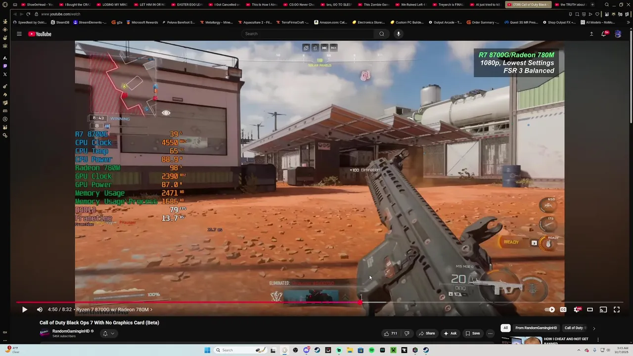The width and height of the screenshot is (633, 356).
Task: Switch to the This Zombie Game tab
Action: point(374,4)
